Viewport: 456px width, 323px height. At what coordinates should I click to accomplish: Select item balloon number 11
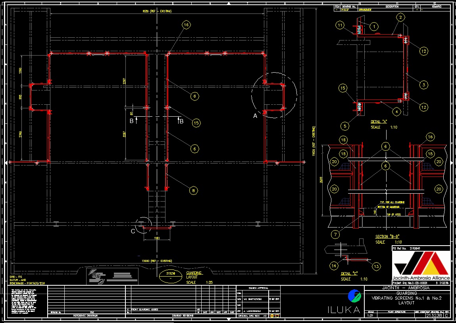point(340,25)
